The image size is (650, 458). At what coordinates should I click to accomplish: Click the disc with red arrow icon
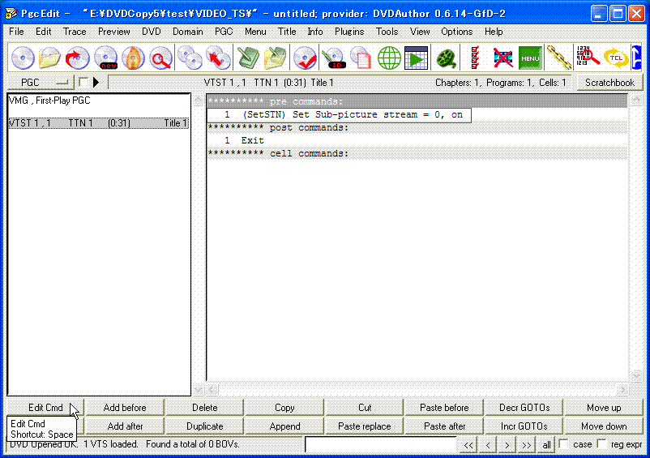pyautogui.click(x=78, y=58)
